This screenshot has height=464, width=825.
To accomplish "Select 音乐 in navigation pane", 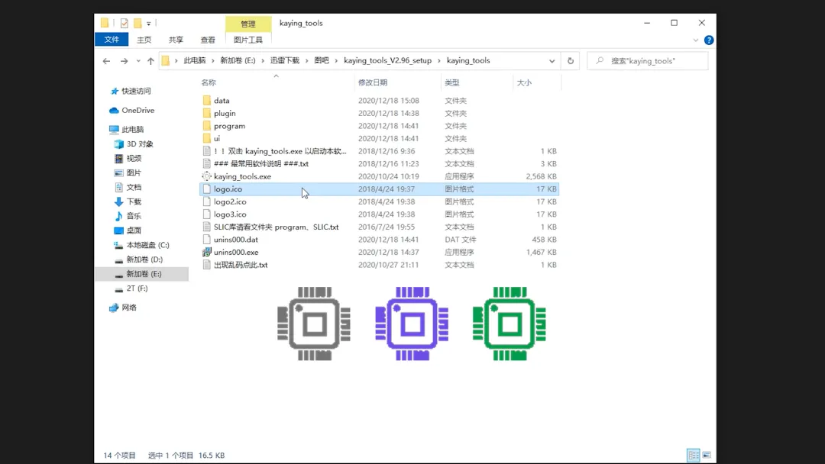I will [134, 216].
